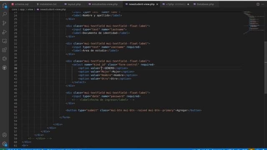Click line number 24 in gutter
The image size is (267, 150).
click(x=15, y=15)
